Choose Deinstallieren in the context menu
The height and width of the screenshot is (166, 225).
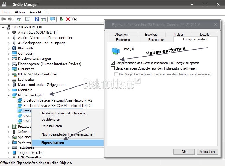(x=68, y=126)
